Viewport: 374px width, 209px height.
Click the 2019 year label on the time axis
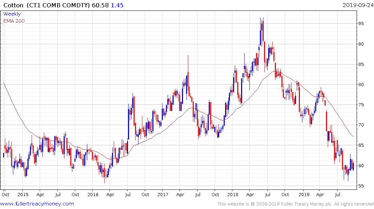(x=304, y=195)
